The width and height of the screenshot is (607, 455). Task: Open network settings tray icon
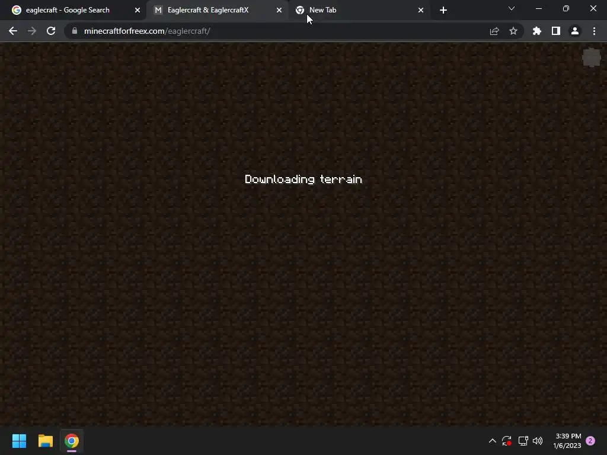(x=523, y=441)
